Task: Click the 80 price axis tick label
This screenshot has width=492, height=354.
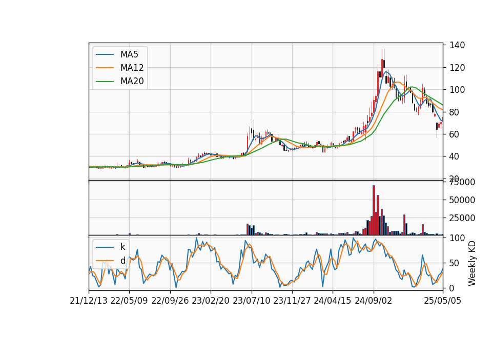Action: click(x=455, y=112)
